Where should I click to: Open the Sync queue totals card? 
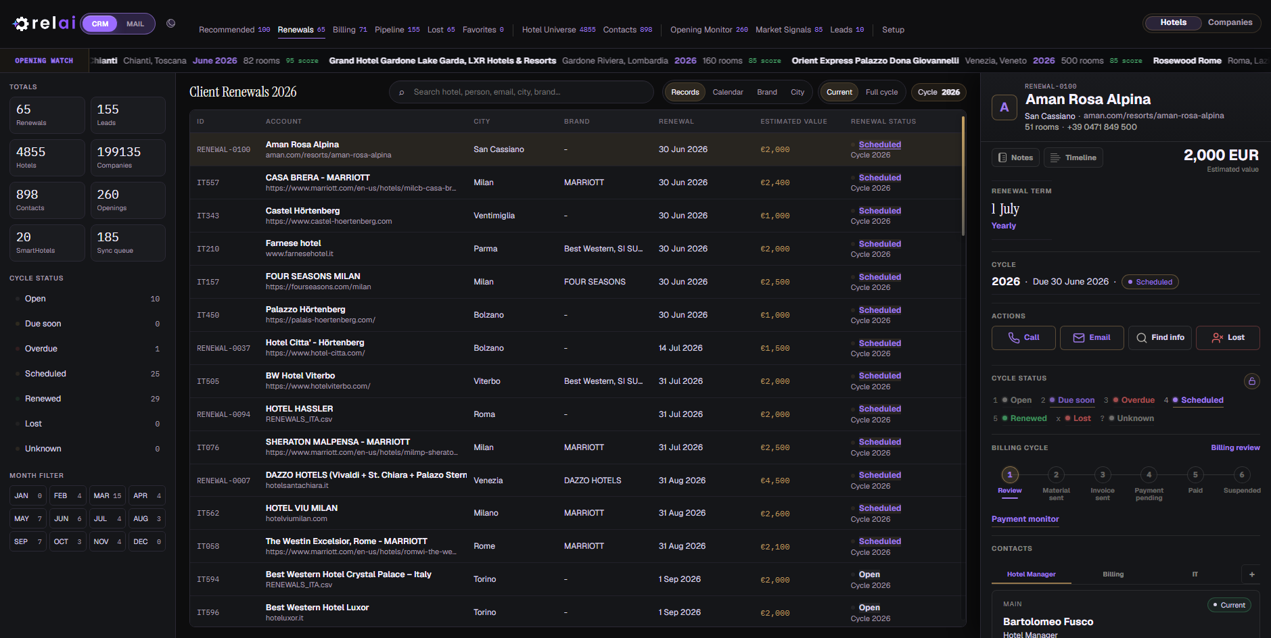pyautogui.click(x=128, y=243)
